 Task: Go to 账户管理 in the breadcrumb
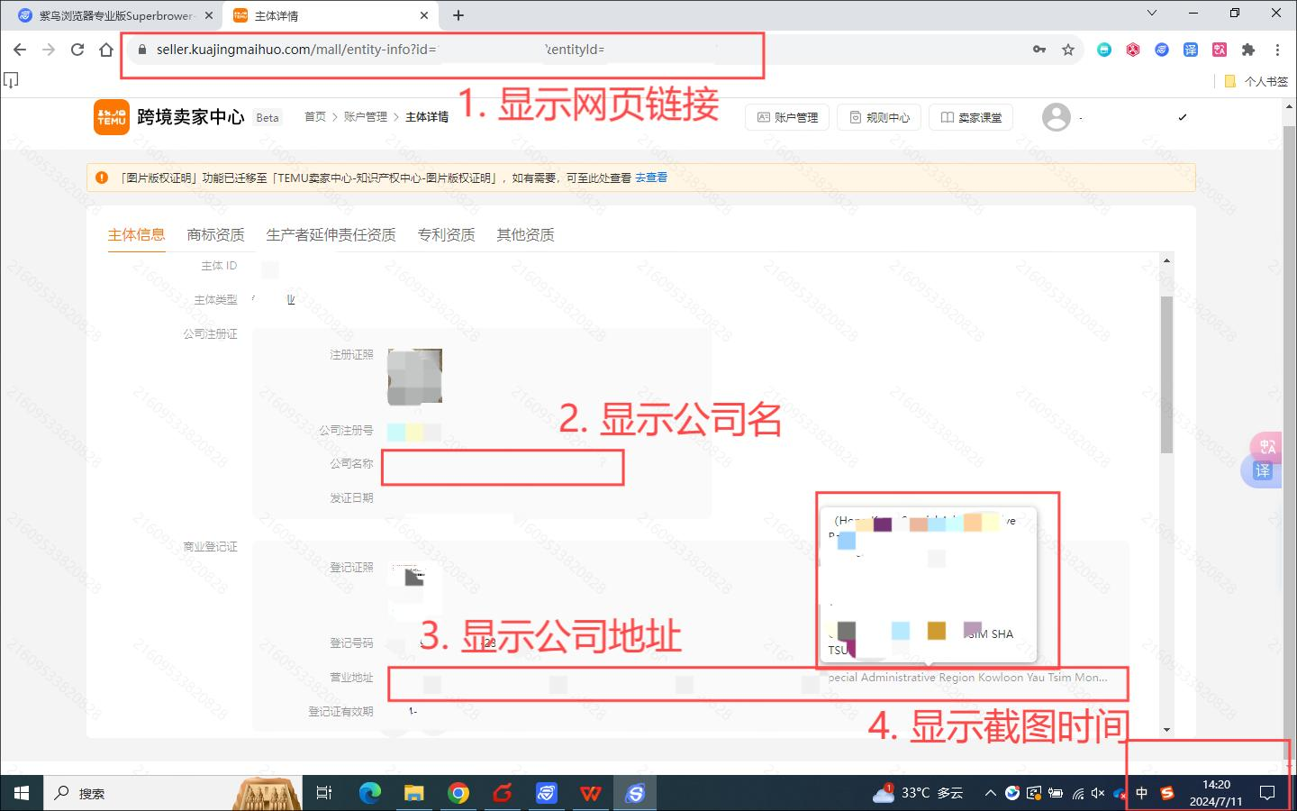pos(366,117)
